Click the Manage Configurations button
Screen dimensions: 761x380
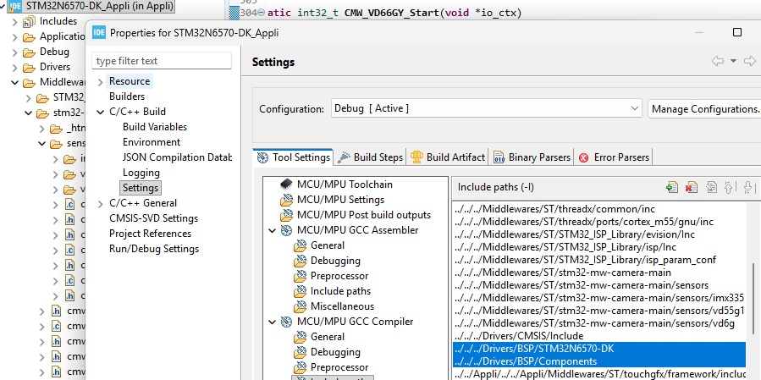704,109
